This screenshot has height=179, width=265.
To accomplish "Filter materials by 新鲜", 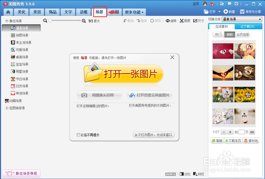I will pyautogui.click(x=229, y=34).
